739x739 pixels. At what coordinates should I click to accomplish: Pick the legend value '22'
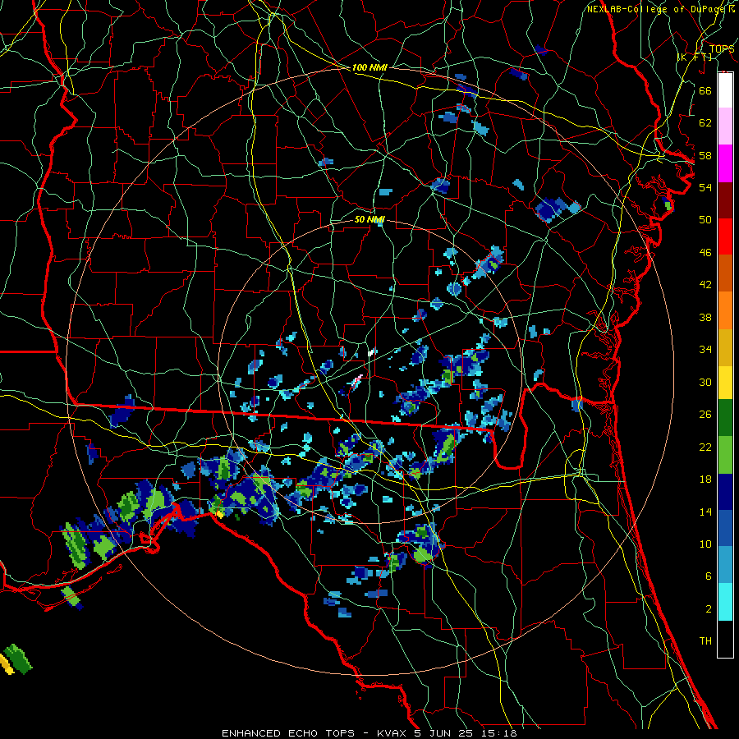pyautogui.click(x=705, y=447)
